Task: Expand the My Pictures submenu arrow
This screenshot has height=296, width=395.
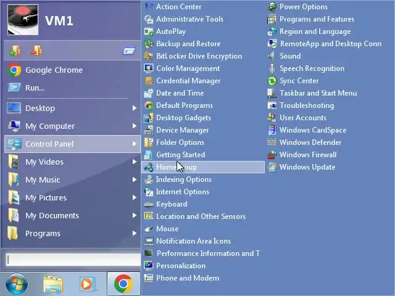Action: point(135,197)
